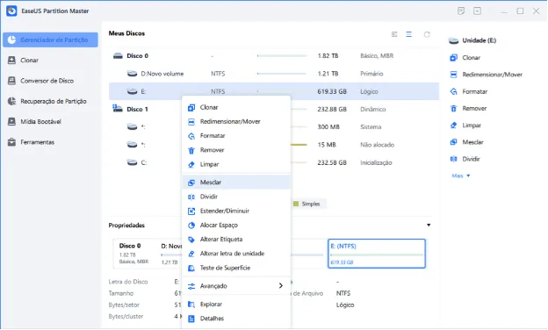
Task: Click Formatar in the right panel
Action: [x=474, y=91]
